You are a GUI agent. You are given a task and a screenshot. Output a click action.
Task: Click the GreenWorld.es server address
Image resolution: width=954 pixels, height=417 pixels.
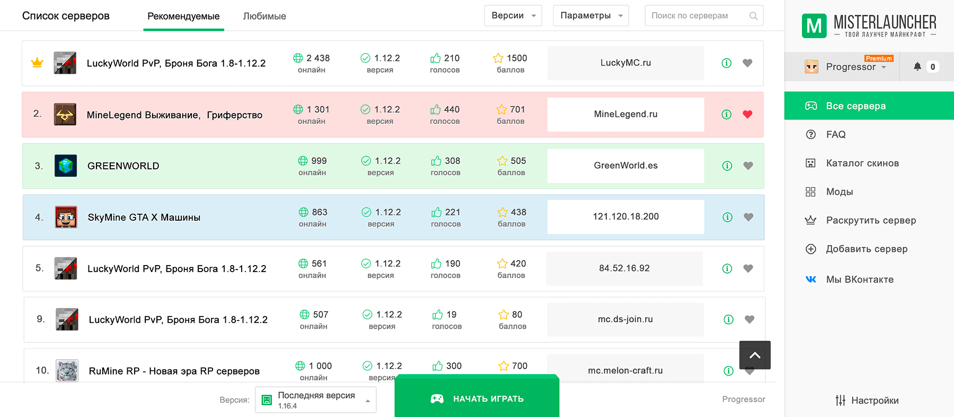pyautogui.click(x=625, y=166)
